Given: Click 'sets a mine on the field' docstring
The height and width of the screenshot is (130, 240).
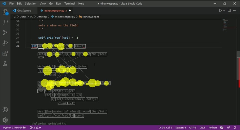Looking at the screenshot, I should tap(58, 26).
